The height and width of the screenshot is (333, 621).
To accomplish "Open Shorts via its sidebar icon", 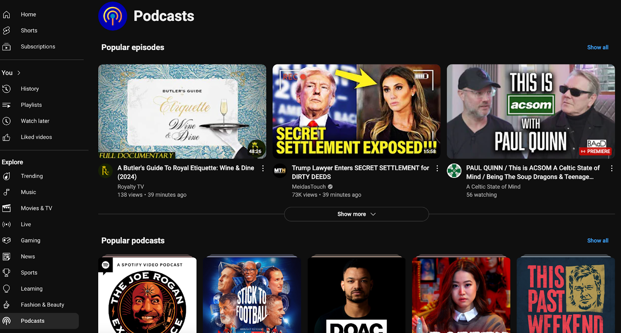I will [6, 31].
